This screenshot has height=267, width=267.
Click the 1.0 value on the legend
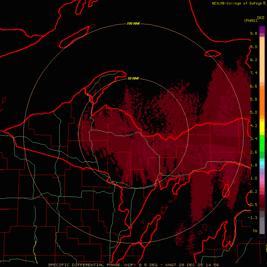254,178
